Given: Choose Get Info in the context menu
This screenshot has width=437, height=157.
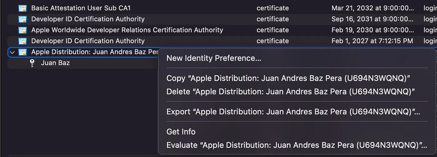Looking at the screenshot, I should 181,132.
